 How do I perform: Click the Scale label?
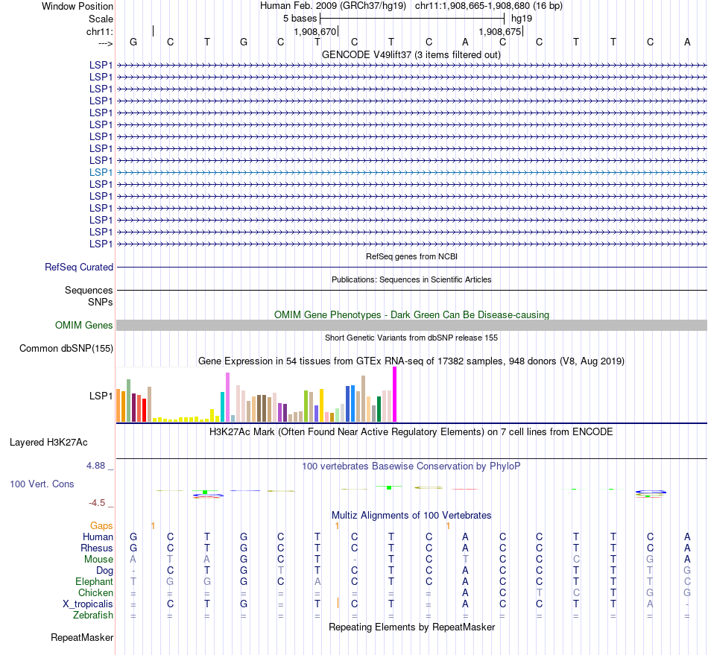coord(101,19)
